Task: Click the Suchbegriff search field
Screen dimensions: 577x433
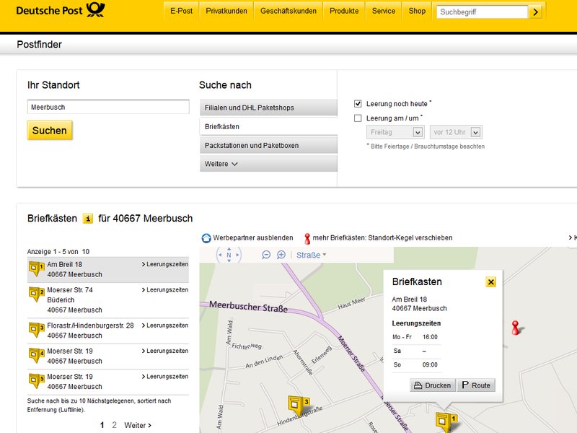Action: [482, 12]
